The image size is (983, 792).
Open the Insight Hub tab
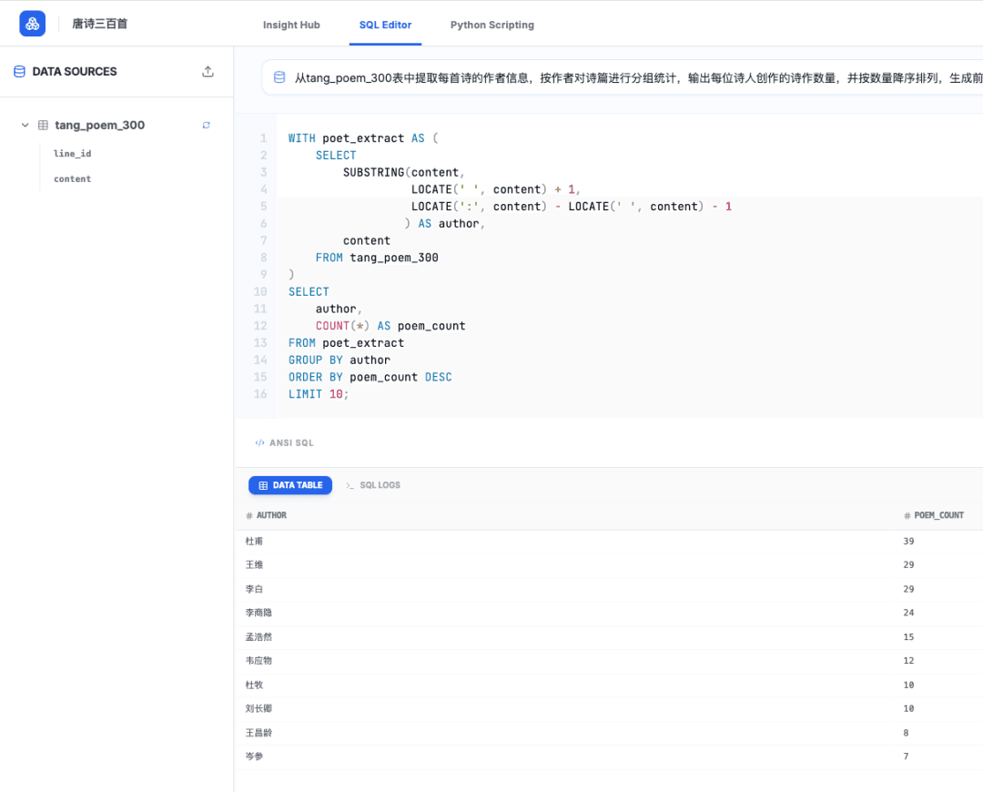(x=291, y=25)
